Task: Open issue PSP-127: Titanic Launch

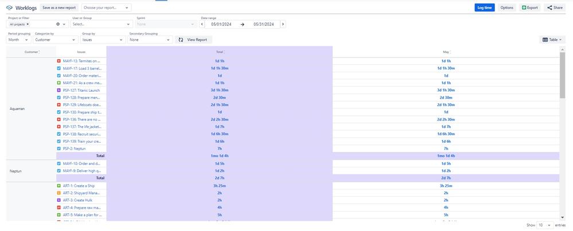Action: pos(81,90)
